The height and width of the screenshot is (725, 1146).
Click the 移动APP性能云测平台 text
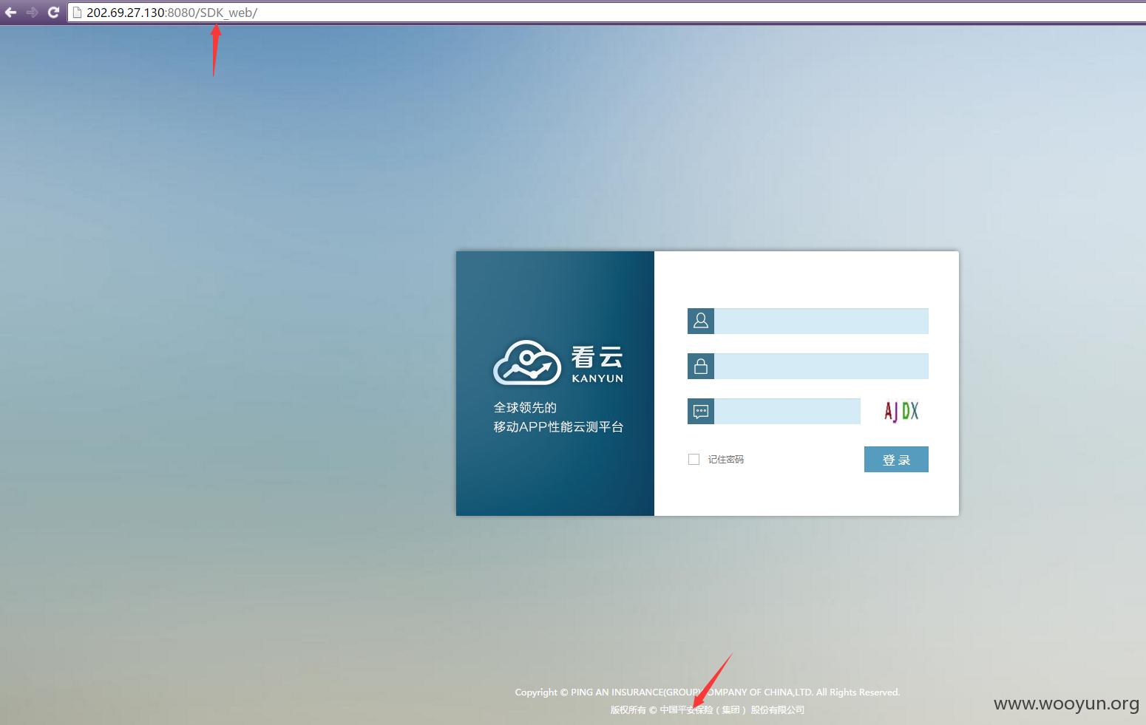pyautogui.click(x=558, y=426)
